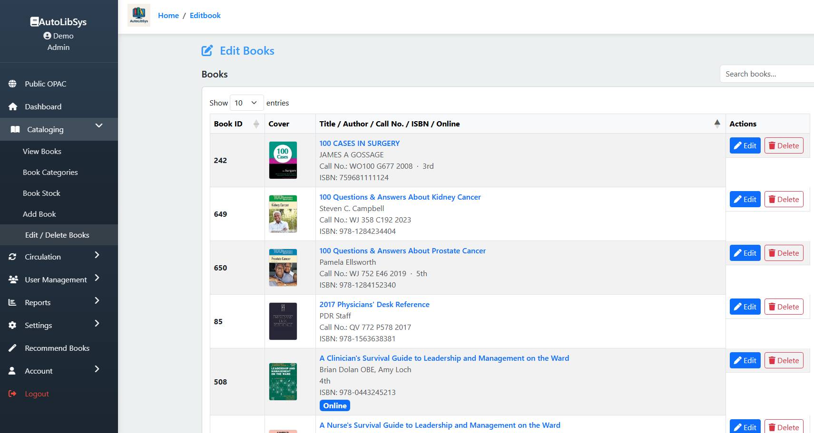This screenshot has height=433, width=814.
Task: Open the entries-per-page dropdown
Action: [x=246, y=103]
